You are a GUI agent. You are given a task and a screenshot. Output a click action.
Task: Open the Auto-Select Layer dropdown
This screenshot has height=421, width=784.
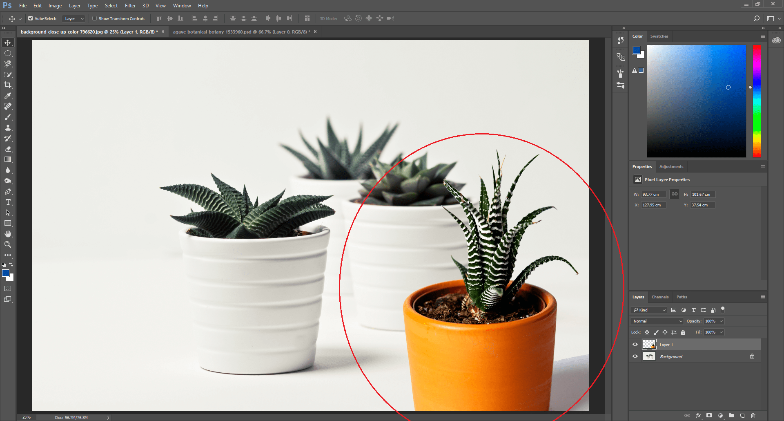(x=73, y=18)
